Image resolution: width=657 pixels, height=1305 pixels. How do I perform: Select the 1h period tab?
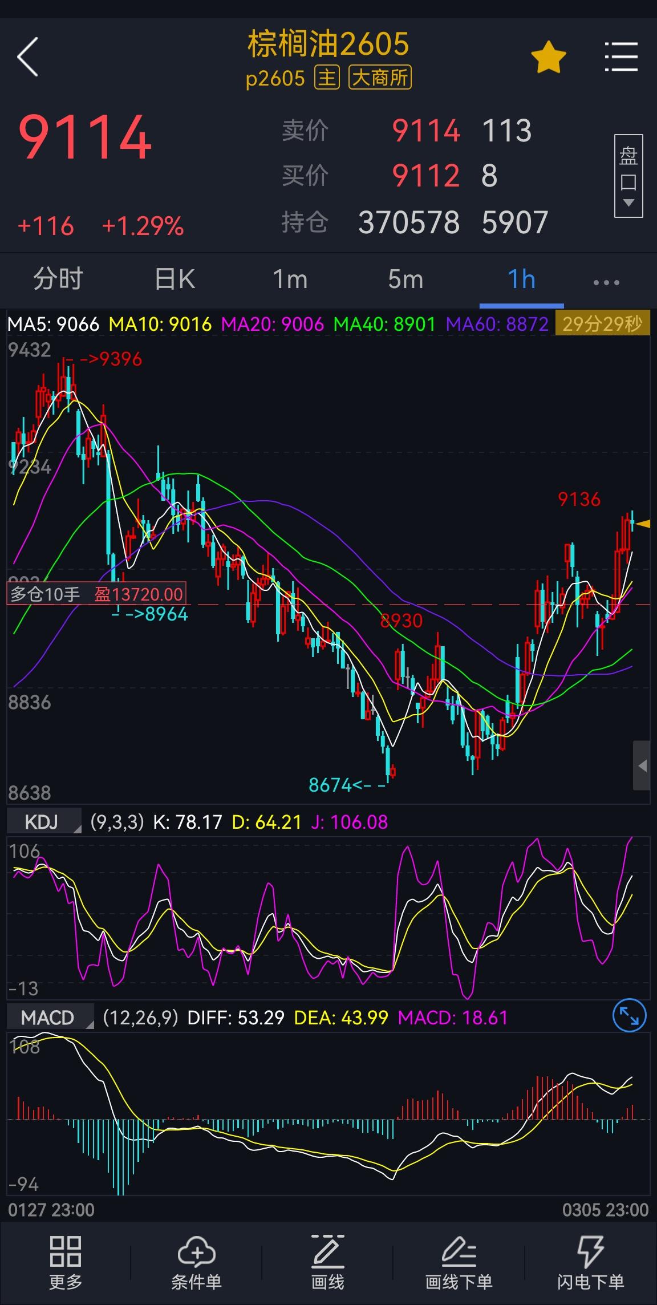[521, 279]
